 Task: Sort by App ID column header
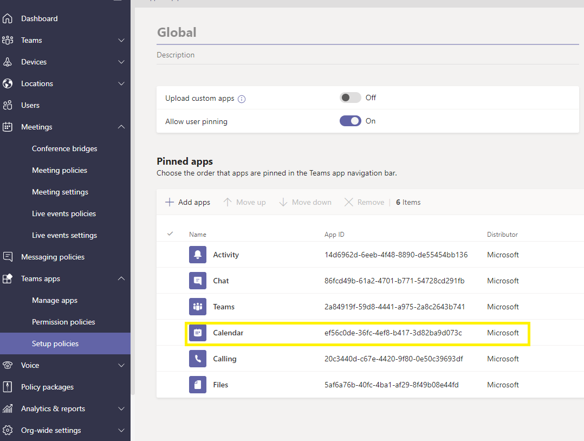(x=334, y=234)
